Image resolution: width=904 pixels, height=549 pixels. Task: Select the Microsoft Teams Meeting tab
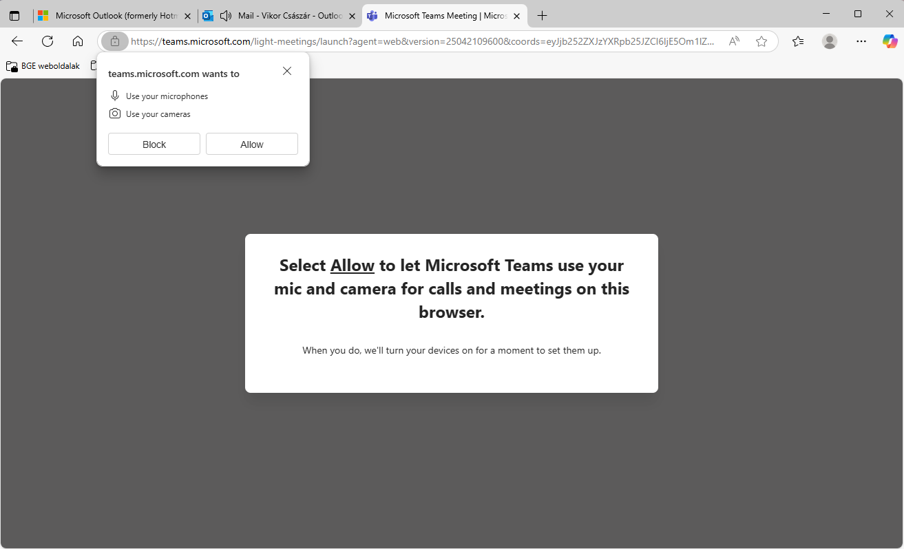point(445,15)
